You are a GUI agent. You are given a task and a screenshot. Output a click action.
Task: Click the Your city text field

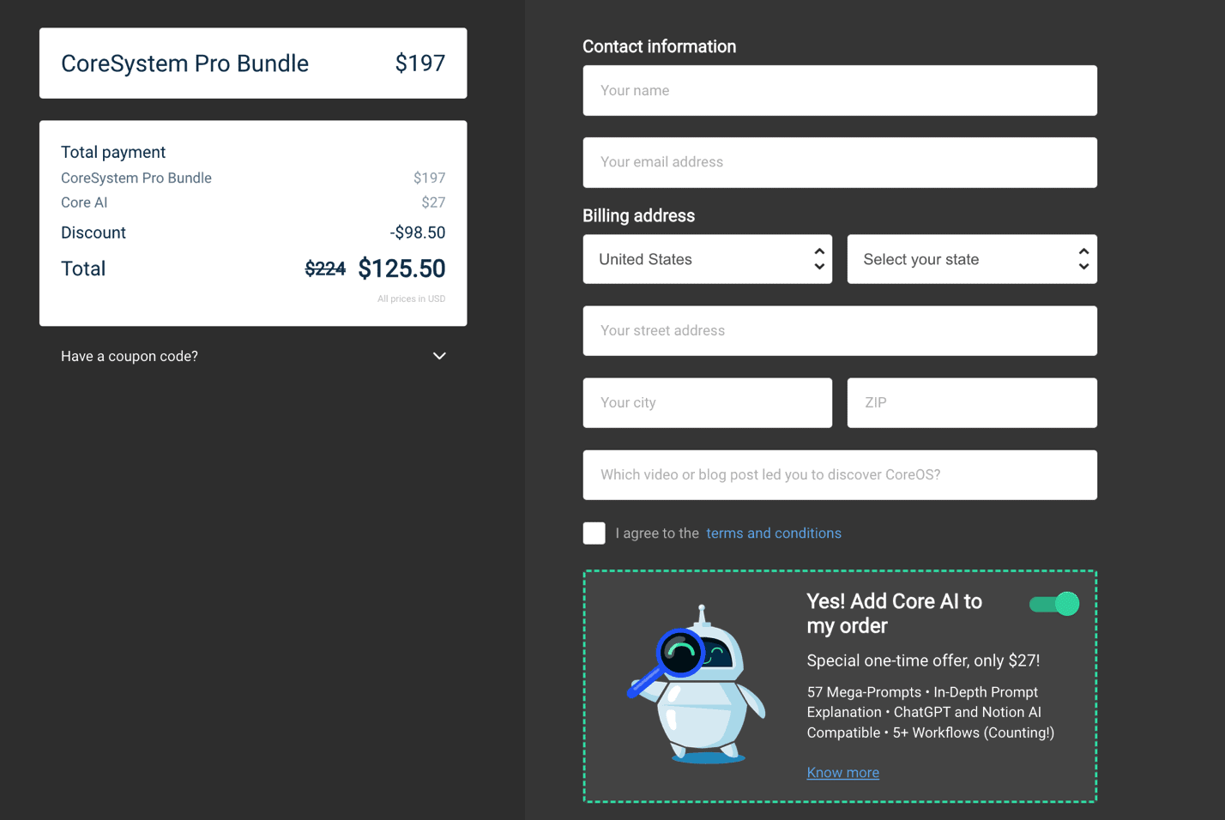coord(707,403)
